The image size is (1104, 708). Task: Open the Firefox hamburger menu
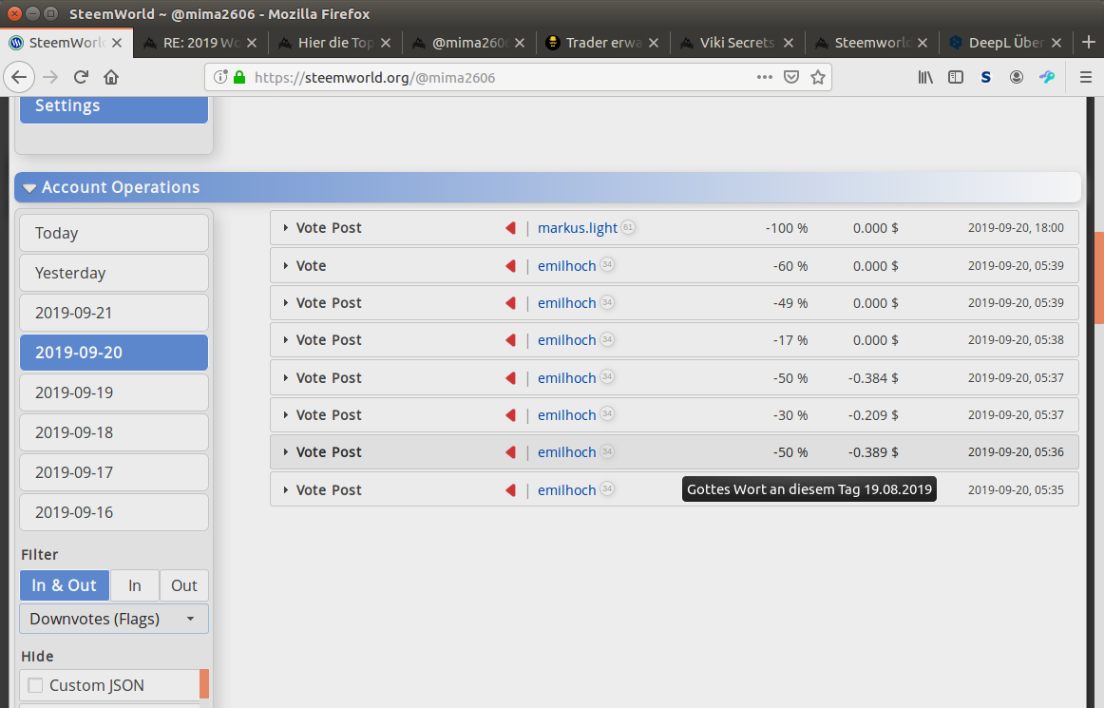pyautogui.click(x=1085, y=77)
